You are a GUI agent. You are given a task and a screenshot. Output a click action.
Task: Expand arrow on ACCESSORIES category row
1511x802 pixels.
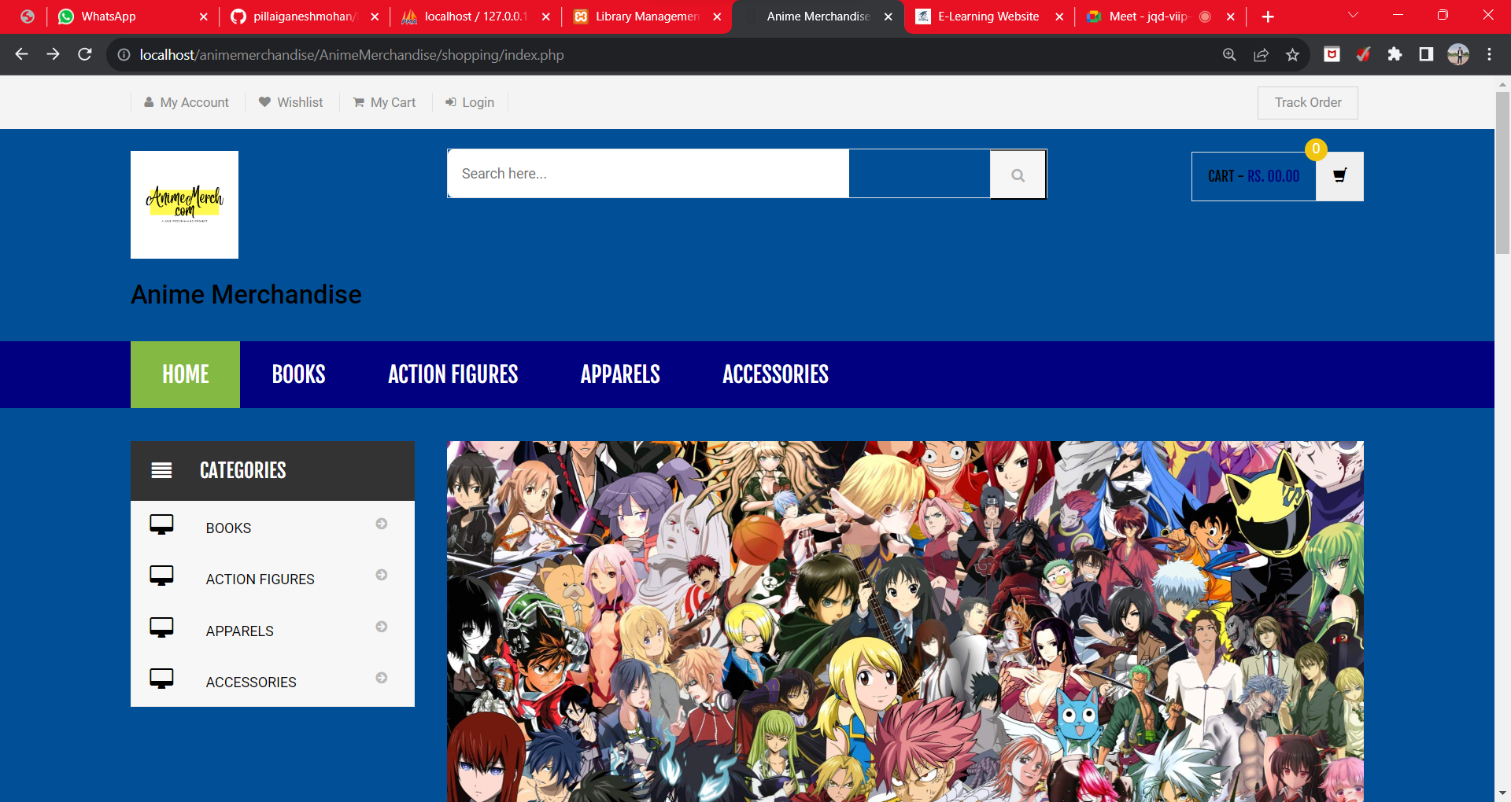tap(382, 678)
